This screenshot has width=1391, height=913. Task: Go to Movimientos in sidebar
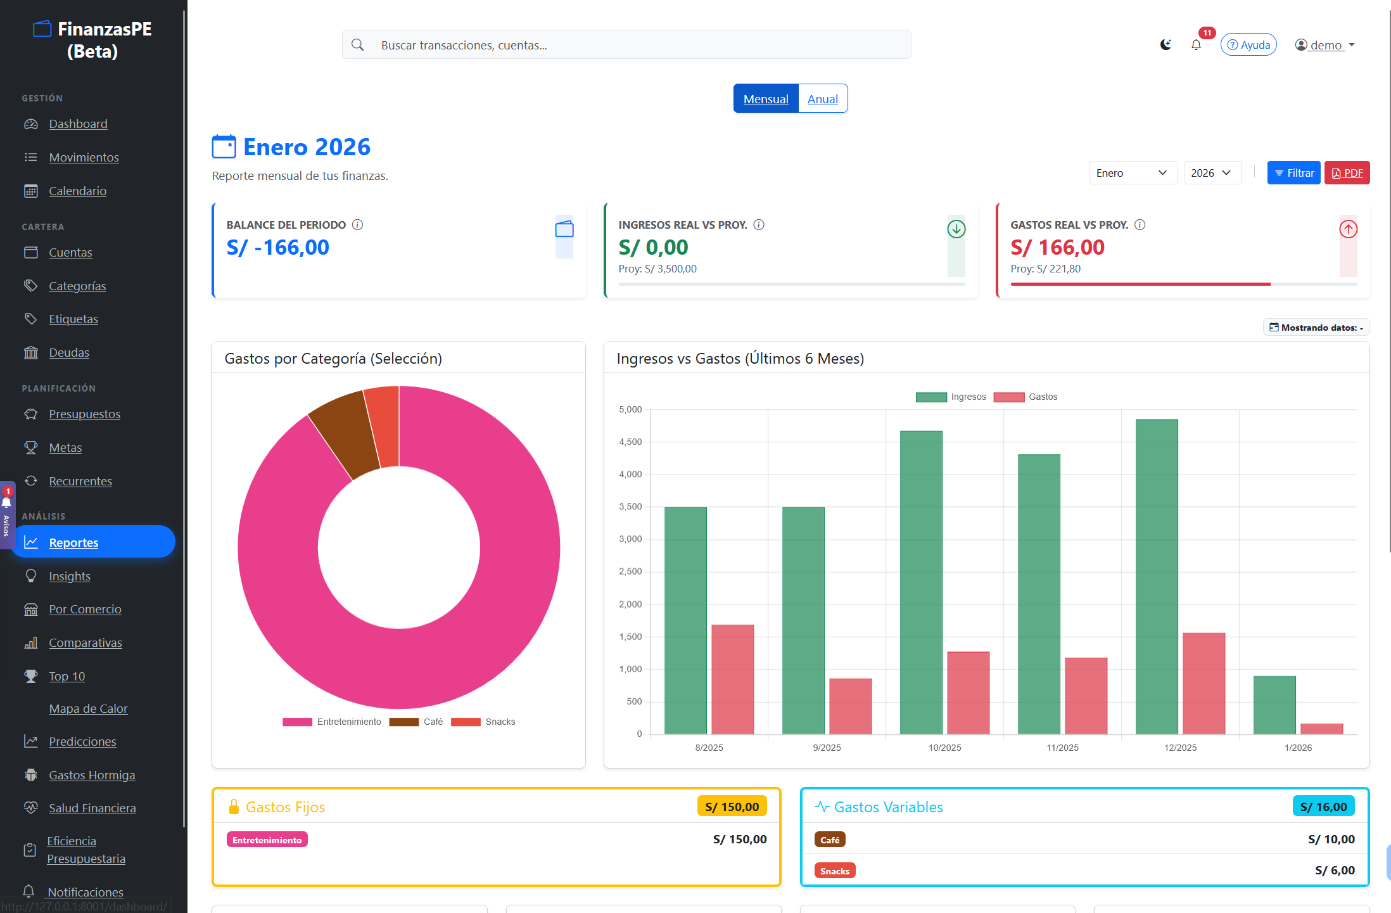coord(84,157)
